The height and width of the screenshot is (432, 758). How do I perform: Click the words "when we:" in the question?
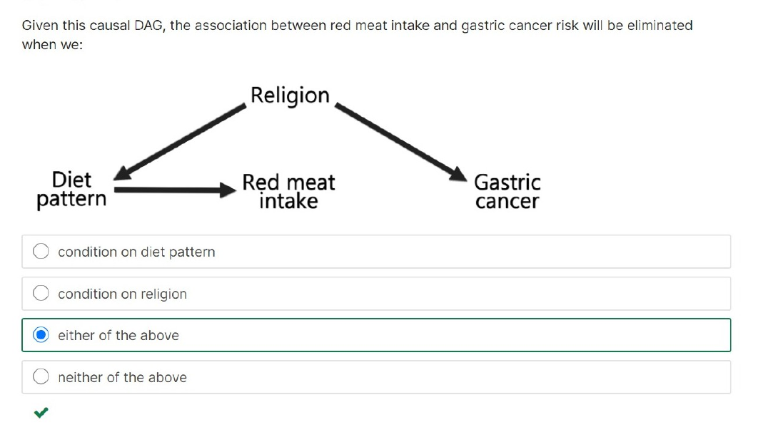[x=52, y=45]
